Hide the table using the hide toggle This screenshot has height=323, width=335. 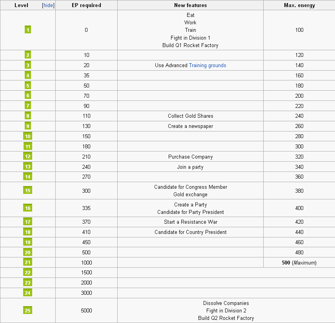click(x=48, y=5)
